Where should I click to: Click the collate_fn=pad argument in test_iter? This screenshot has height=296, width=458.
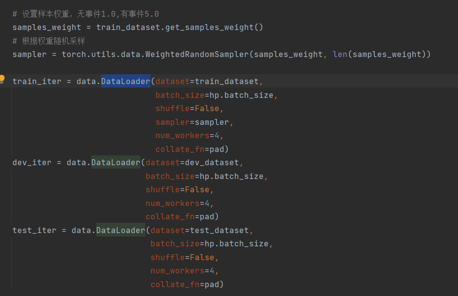(x=186, y=284)
